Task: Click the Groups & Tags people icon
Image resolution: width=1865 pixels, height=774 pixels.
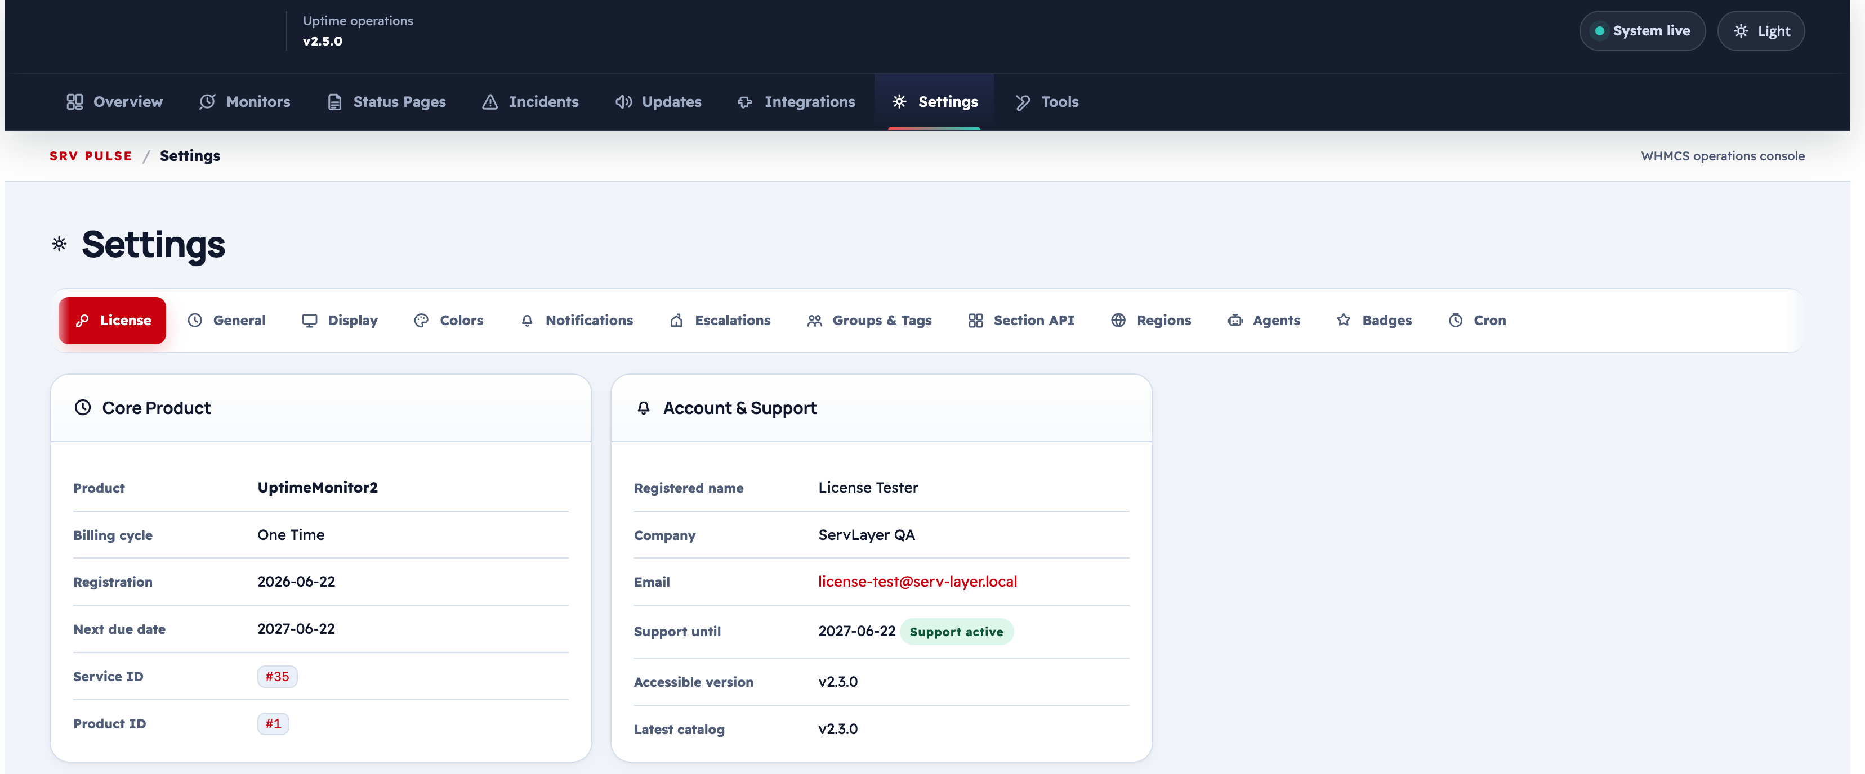Action: click(x=814, y=321)
